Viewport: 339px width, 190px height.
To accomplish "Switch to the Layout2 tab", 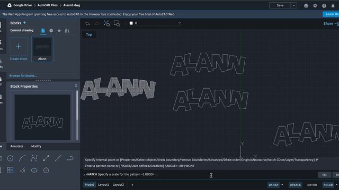I will [x=118, y=185].
